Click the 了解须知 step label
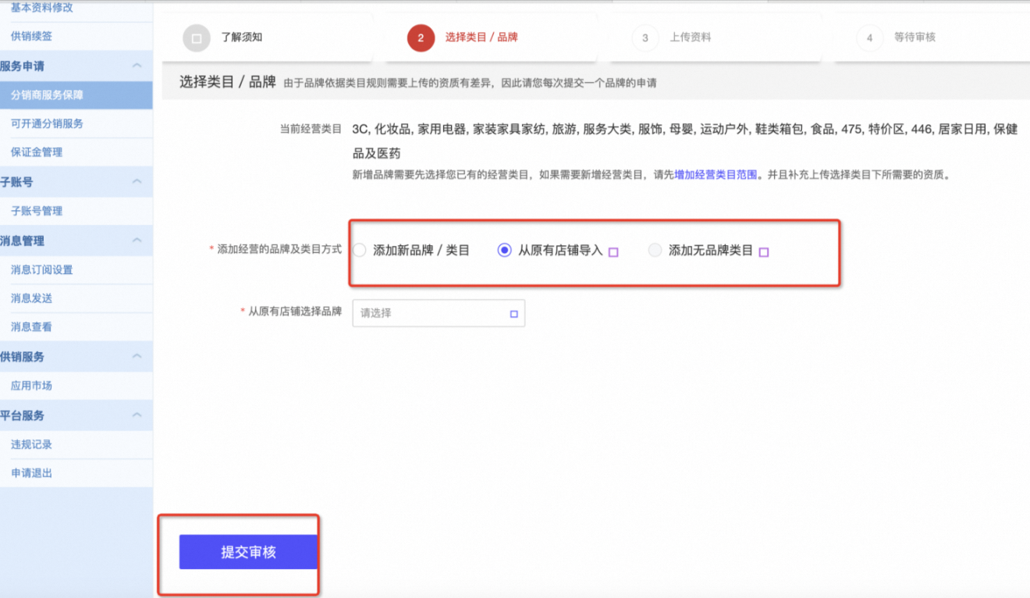Screen dimensions: 1030x598 [x=241, y=37]
